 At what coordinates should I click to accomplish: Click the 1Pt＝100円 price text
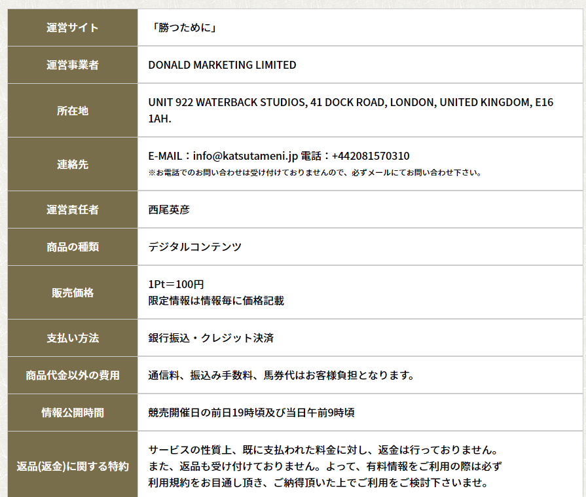point(176,284)
